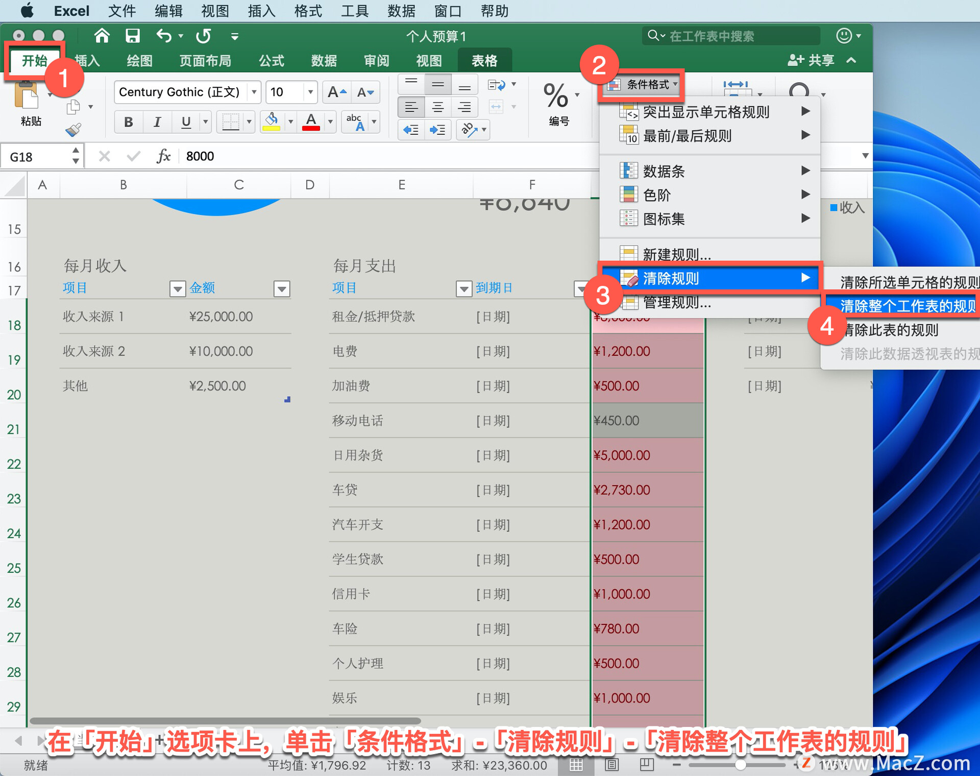The image size is (980, 776).
Task: Open the font size dropdown
Action: (x=310, y=92)
